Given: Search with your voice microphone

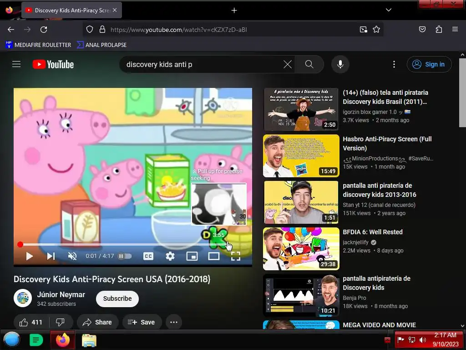Looking at the screenshot, I should click(x=340, y=64).
